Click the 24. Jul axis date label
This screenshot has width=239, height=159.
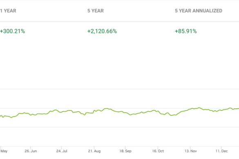coord(62,151)
